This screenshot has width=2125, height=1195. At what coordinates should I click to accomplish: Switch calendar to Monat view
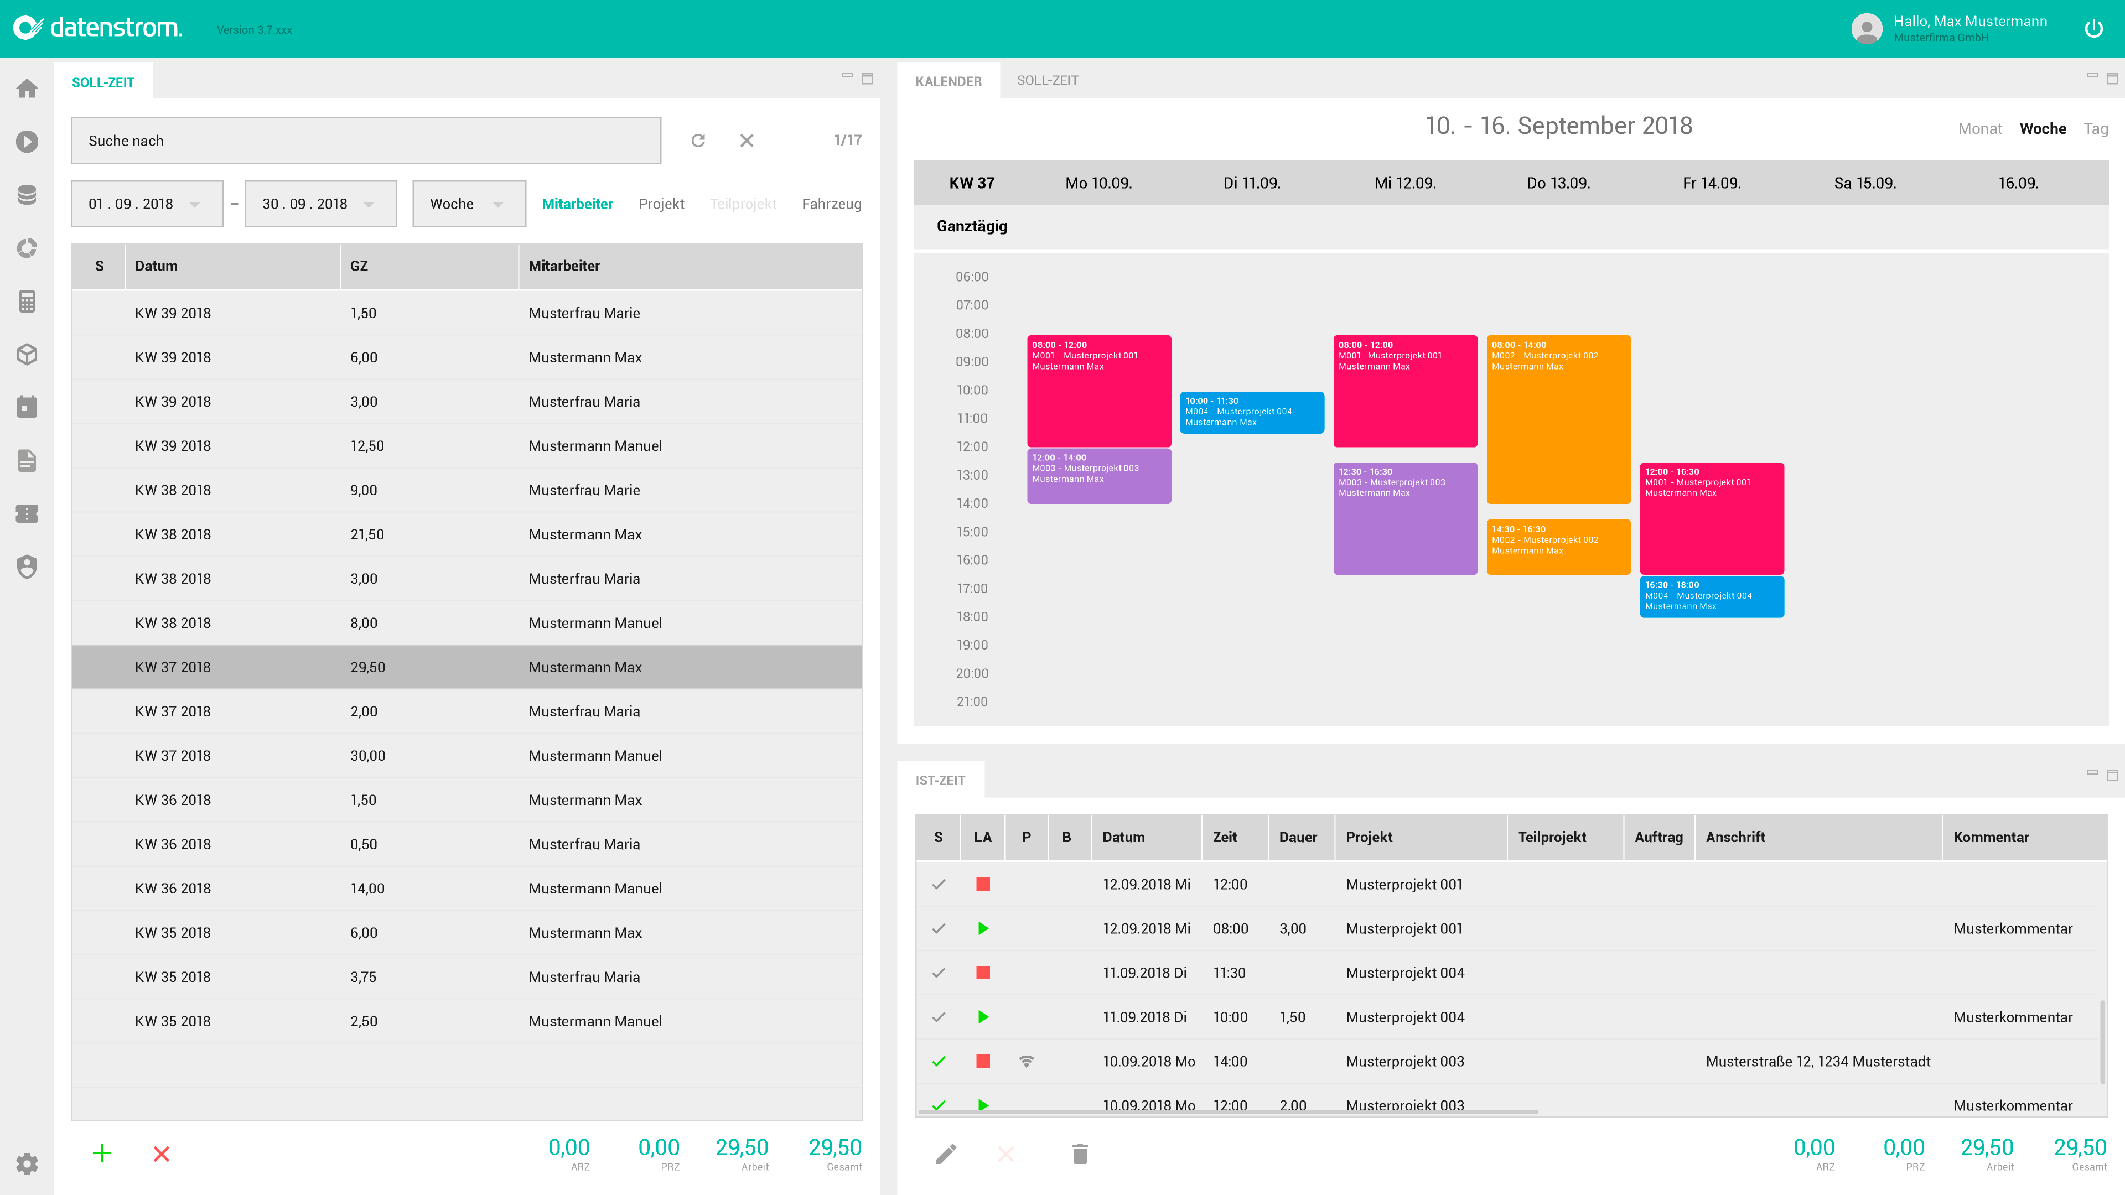point(1979,129)
